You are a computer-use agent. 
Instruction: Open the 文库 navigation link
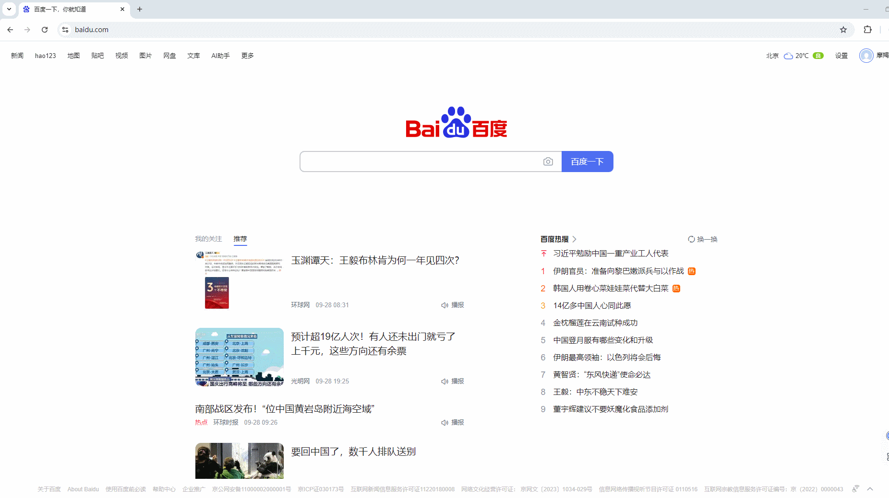193,56
